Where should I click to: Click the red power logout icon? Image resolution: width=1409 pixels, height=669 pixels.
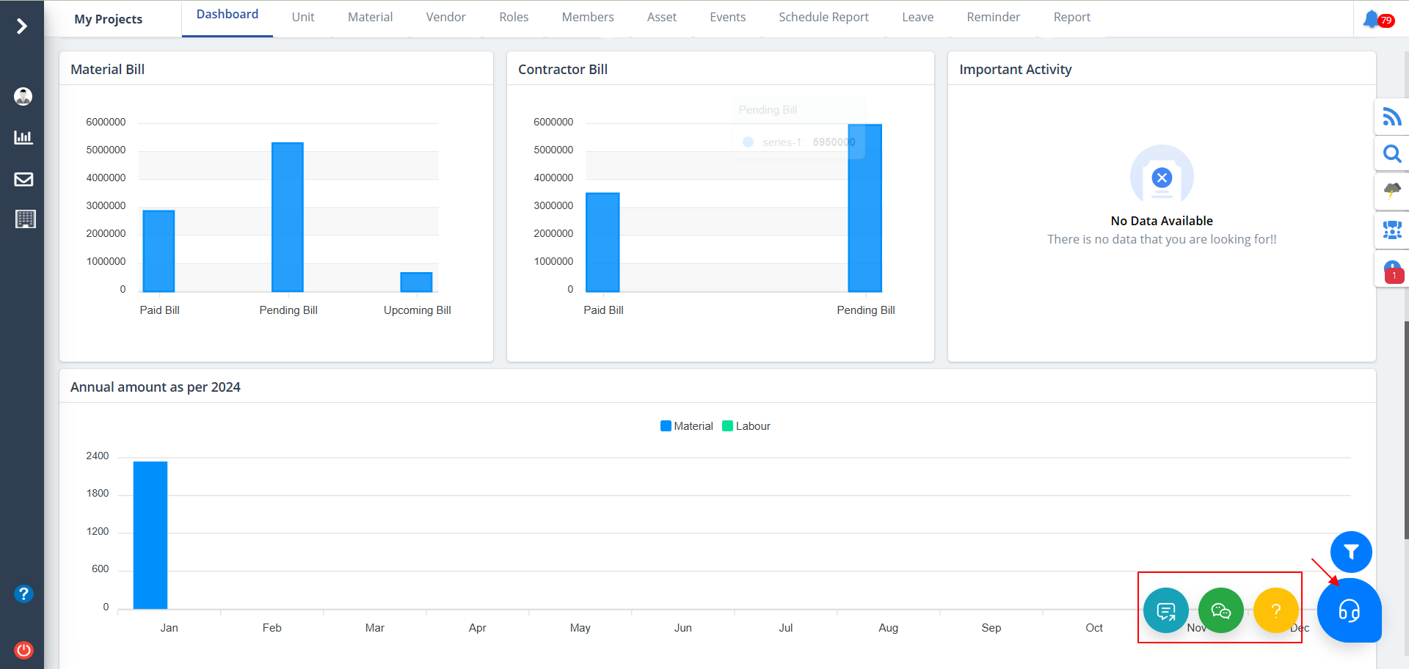(x=23, y=650)
